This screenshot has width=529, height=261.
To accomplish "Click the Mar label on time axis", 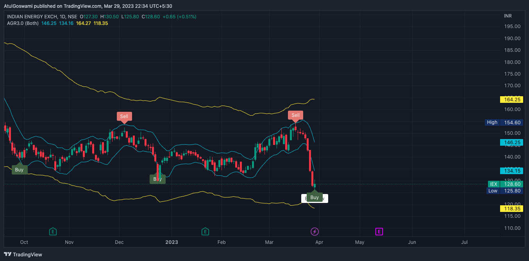I will pyautogui.click(x=269, y=242).
